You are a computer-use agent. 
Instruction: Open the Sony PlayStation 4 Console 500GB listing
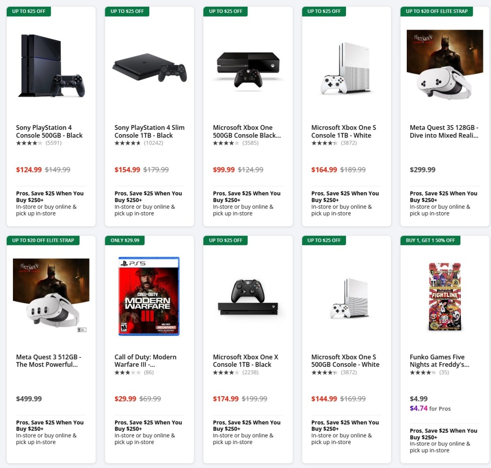[45, 131]
